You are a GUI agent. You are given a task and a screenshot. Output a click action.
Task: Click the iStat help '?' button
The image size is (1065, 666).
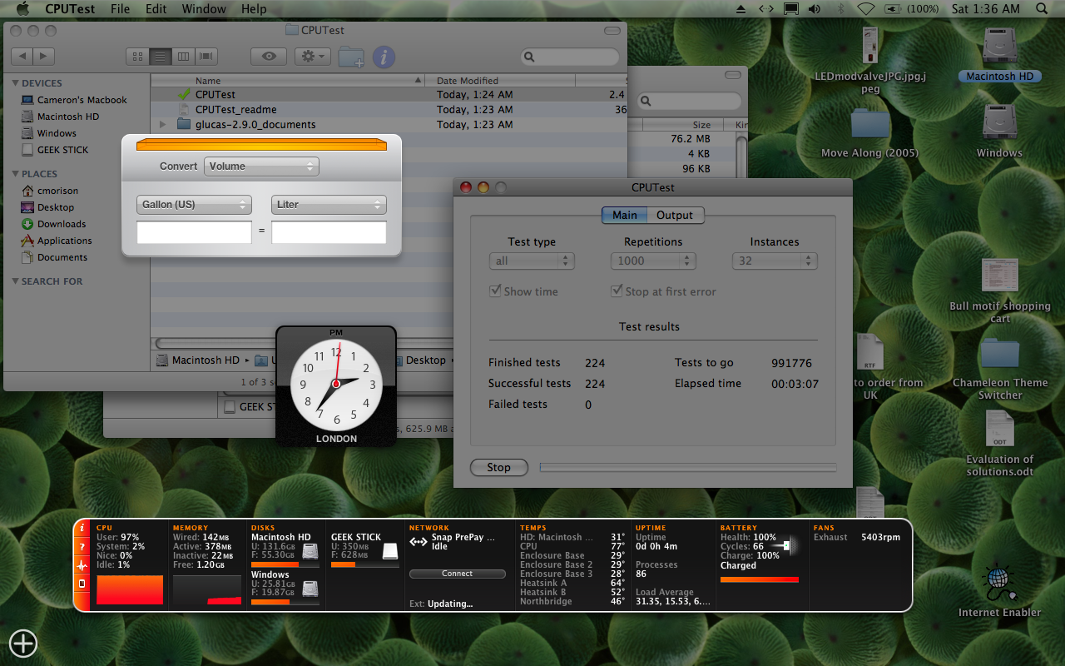[x=82, y=547]
